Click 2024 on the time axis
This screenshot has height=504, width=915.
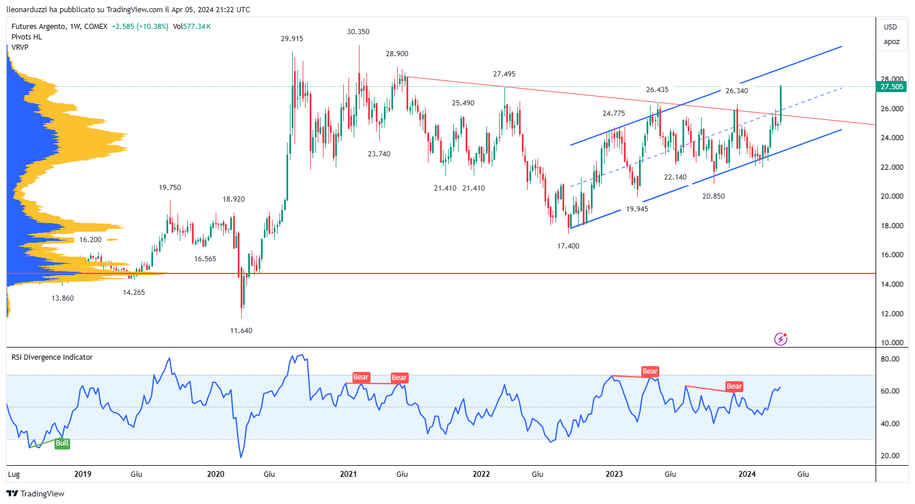pyautogui.click(x=747, y=474)
